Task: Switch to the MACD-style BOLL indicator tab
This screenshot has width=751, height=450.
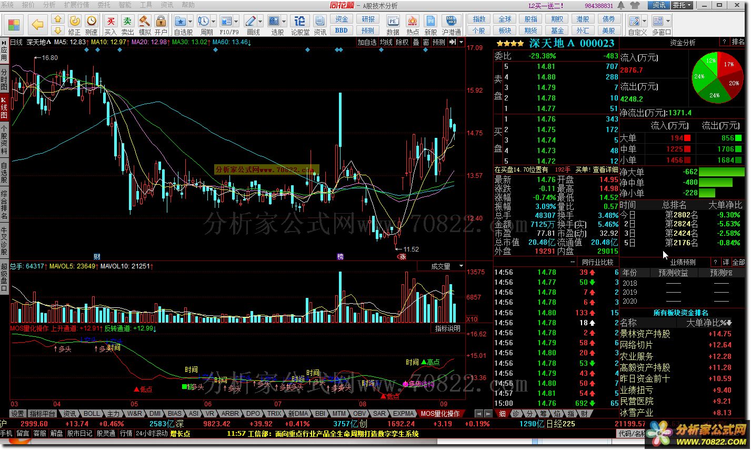Action: tap(92, 414)
